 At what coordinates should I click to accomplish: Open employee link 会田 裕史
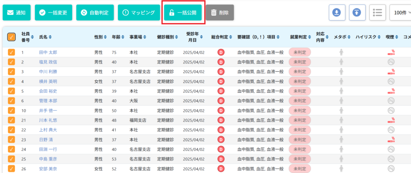(48, 91)
